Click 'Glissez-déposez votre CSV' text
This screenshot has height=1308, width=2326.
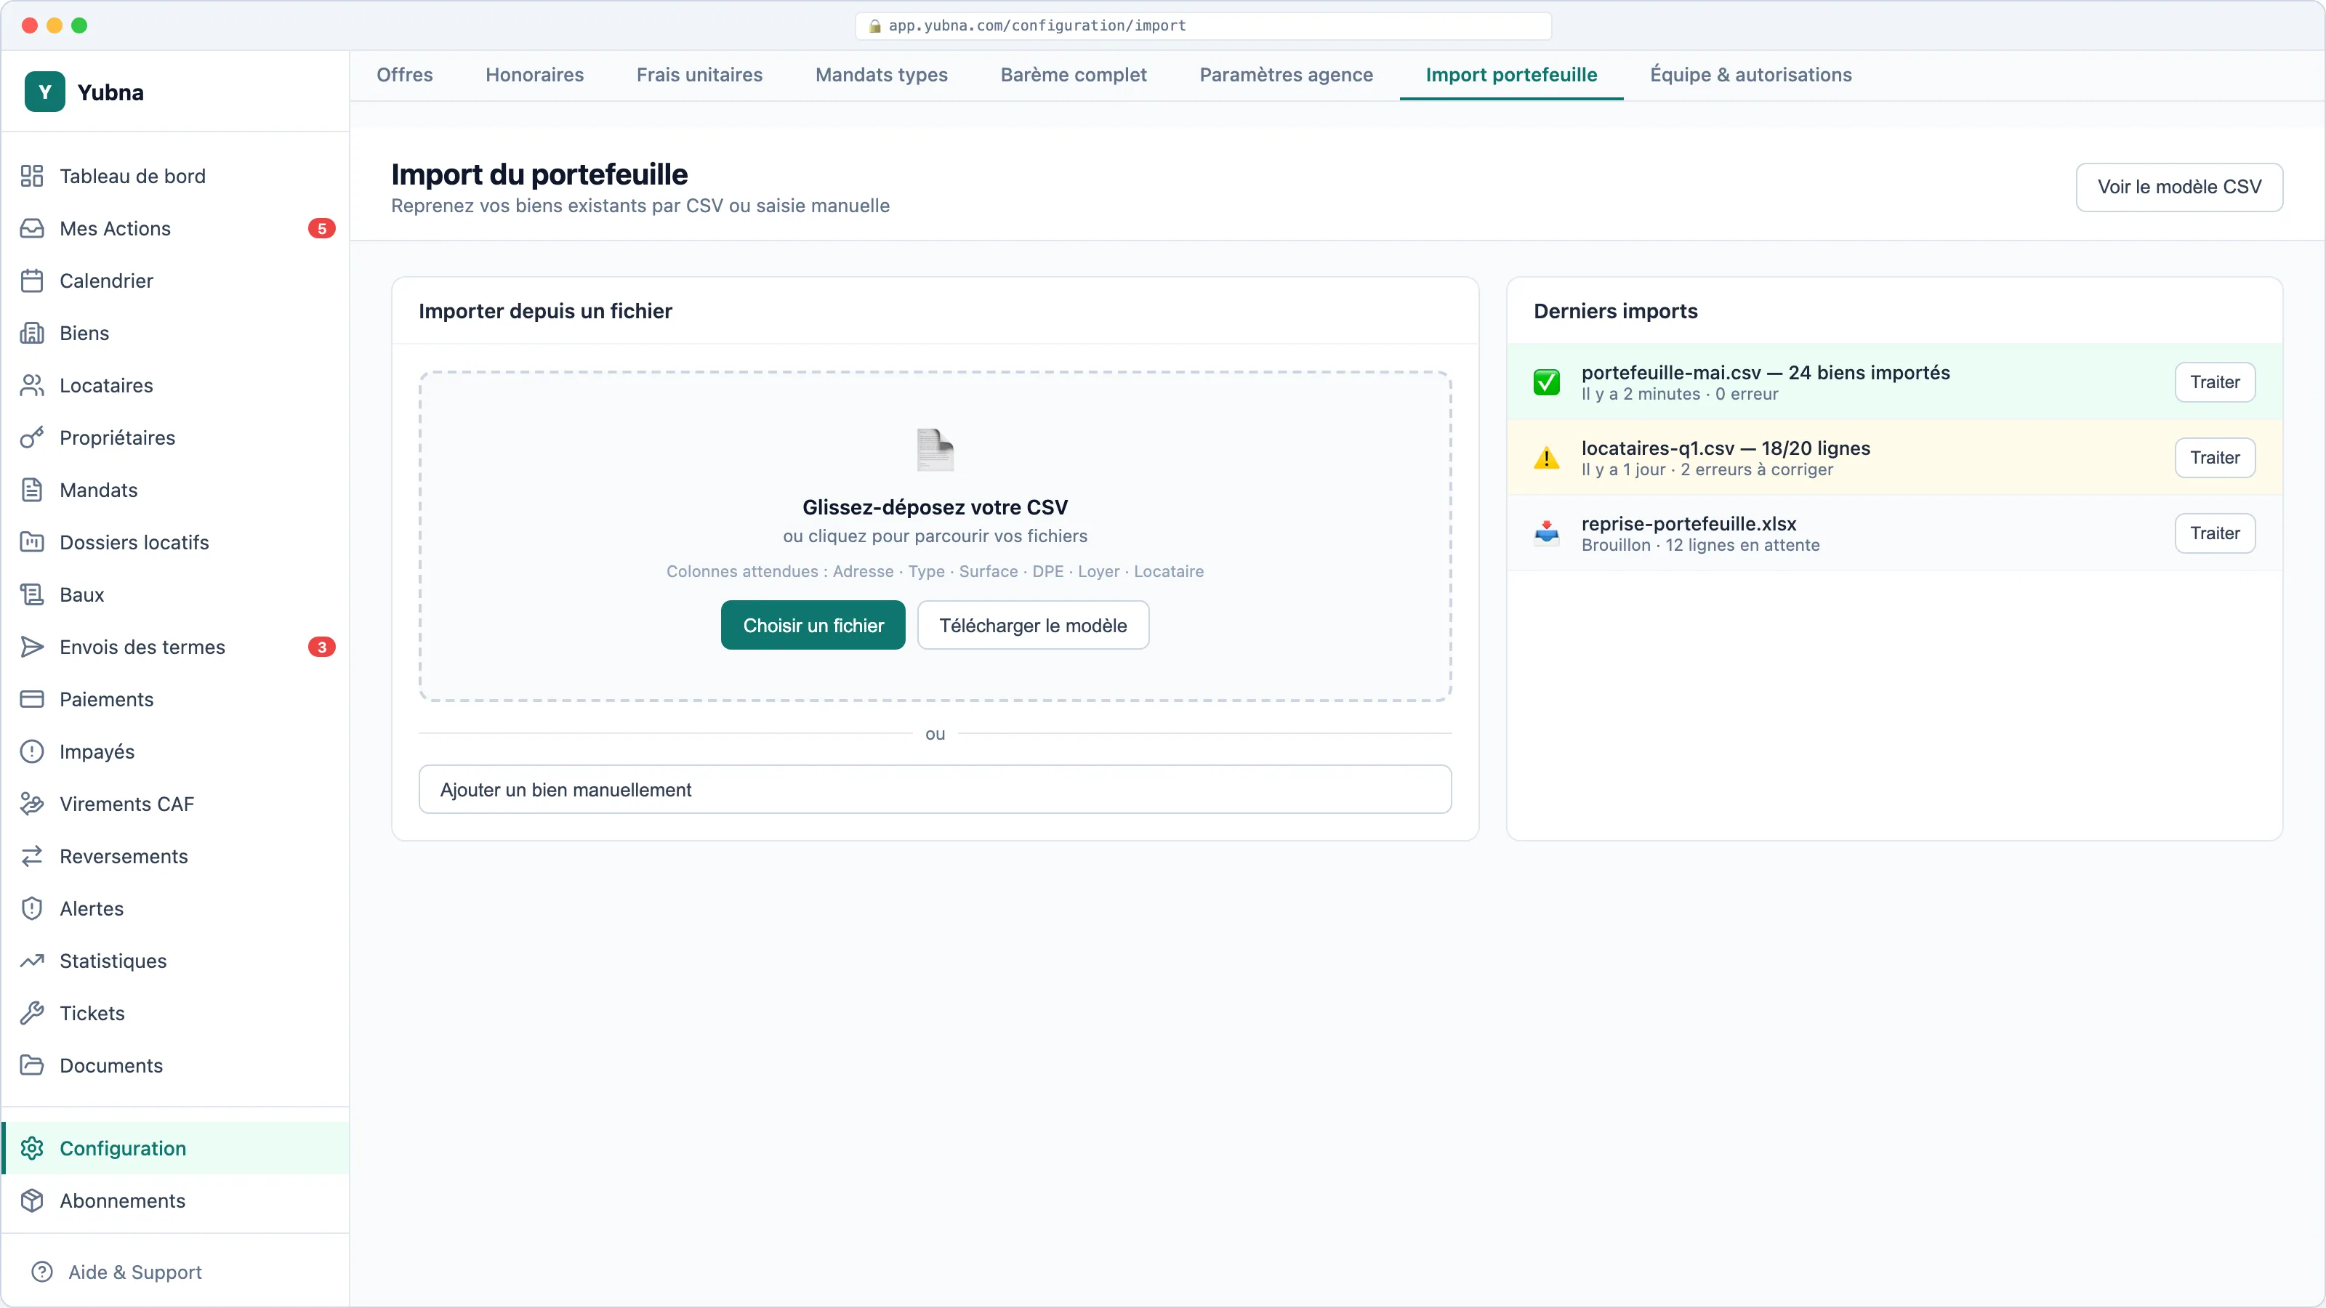pyautogui.click(x=935, y=507)
